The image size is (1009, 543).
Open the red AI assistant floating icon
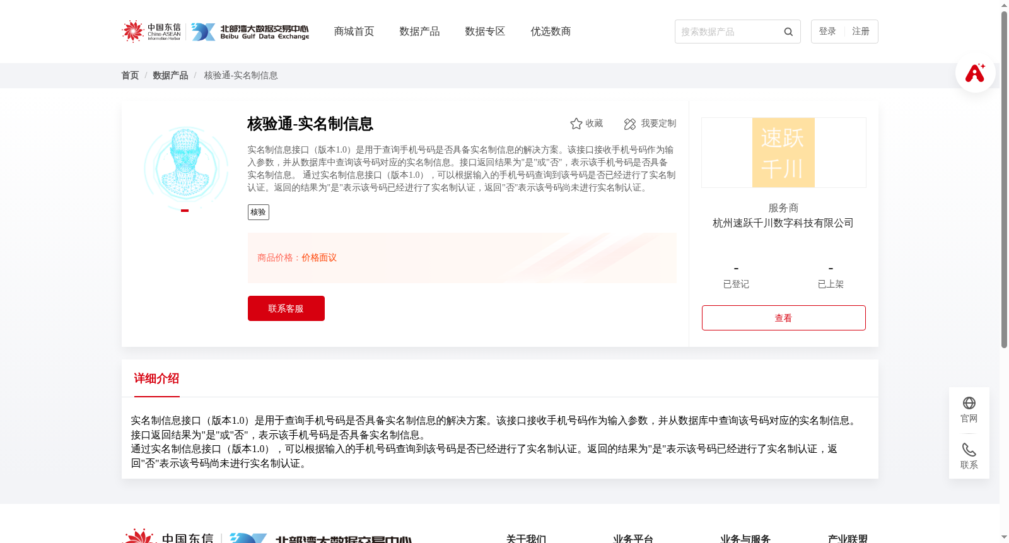pos(975,73)
